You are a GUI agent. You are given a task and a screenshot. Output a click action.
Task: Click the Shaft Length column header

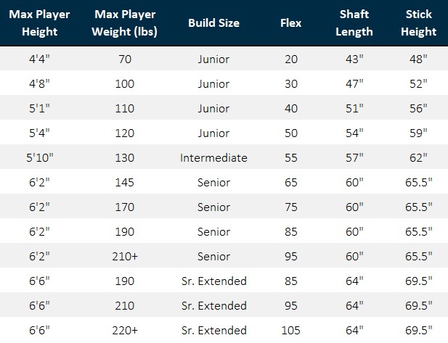pyautogui.click(x=355, y=23)
